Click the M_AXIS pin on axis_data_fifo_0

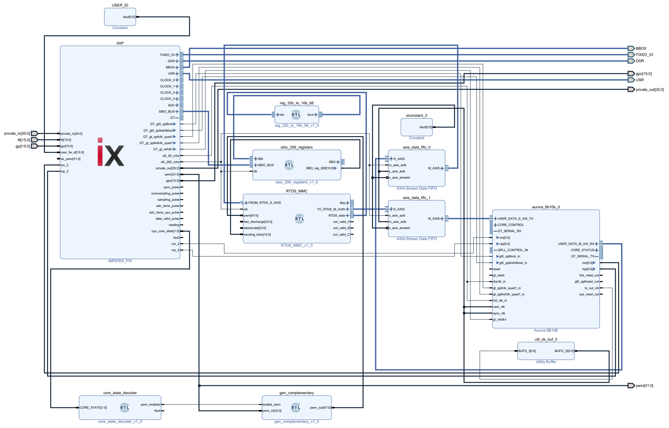click(443, 168)
